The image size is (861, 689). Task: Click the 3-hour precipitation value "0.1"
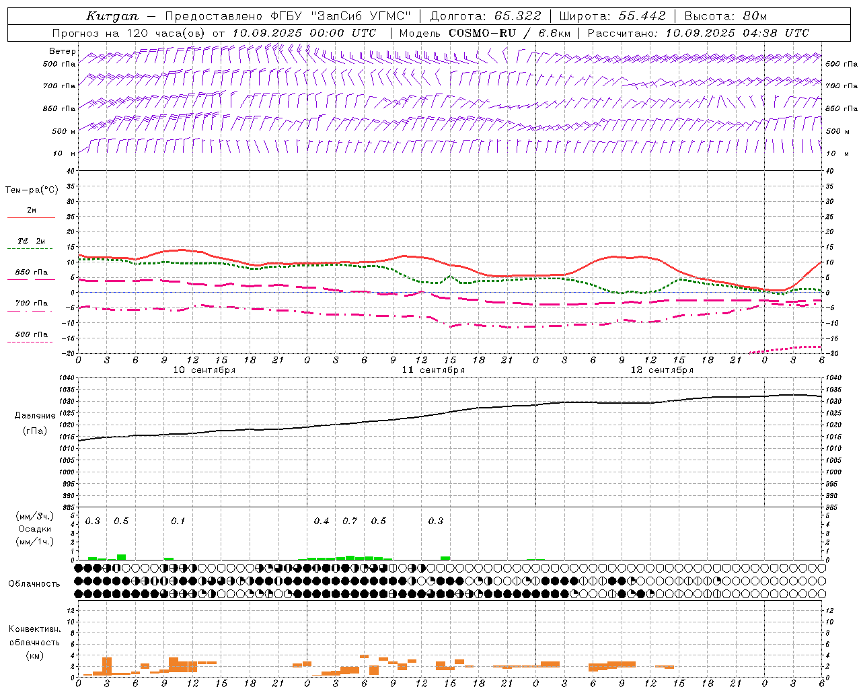[178, 521]
